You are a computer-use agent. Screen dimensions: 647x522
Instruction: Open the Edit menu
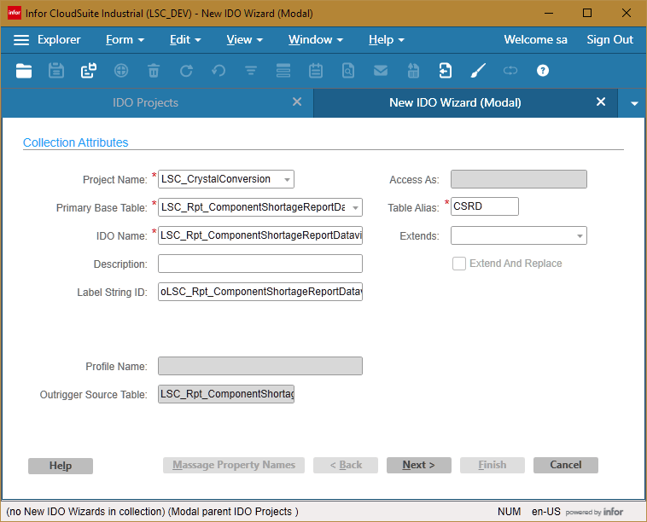tap(185, 40)
